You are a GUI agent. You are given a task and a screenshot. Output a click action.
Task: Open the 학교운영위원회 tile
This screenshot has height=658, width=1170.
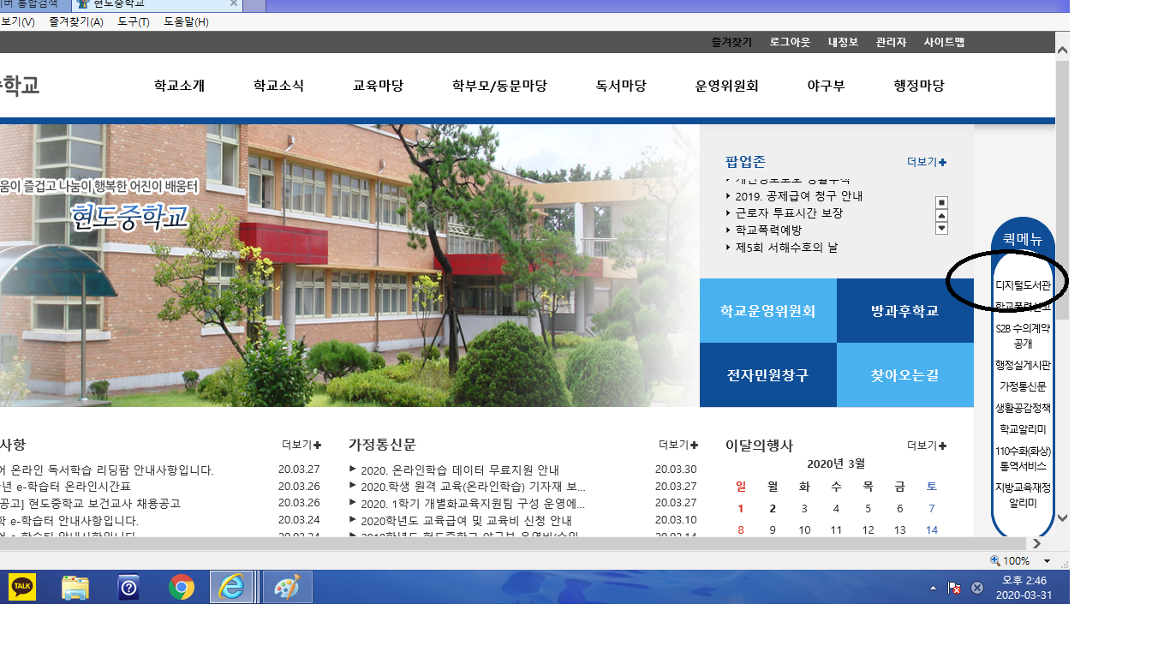coord(768,310)
